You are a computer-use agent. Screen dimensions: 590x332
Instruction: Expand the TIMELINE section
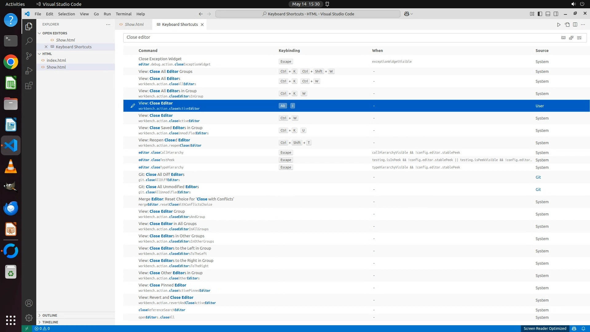50,322
